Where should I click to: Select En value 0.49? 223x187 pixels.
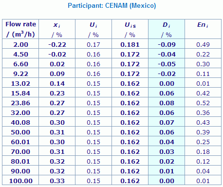coord(203,44)
